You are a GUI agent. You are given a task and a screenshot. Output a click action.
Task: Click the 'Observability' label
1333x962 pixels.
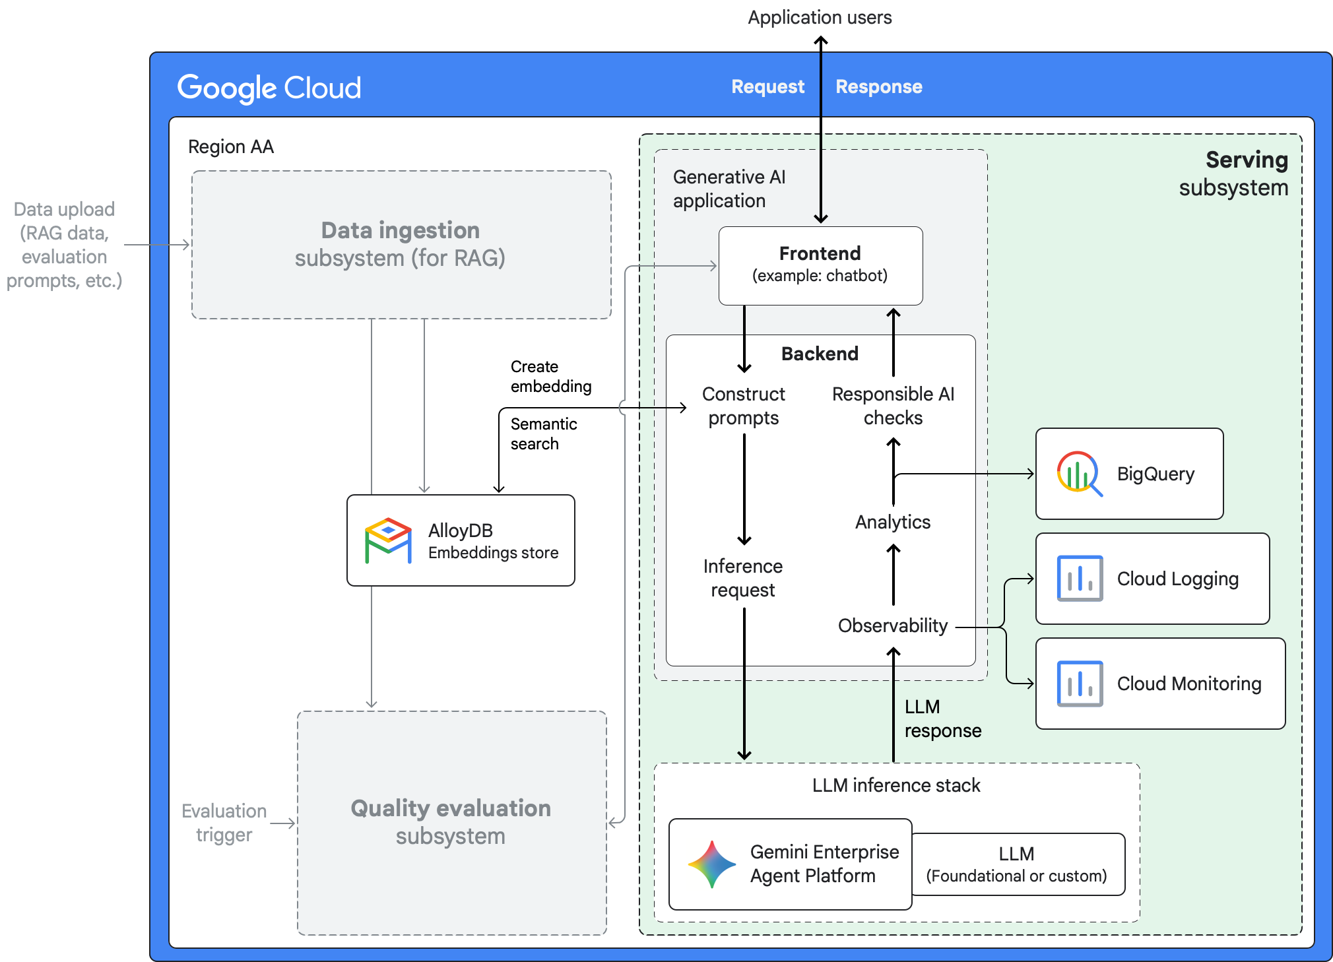pos(893,625)
